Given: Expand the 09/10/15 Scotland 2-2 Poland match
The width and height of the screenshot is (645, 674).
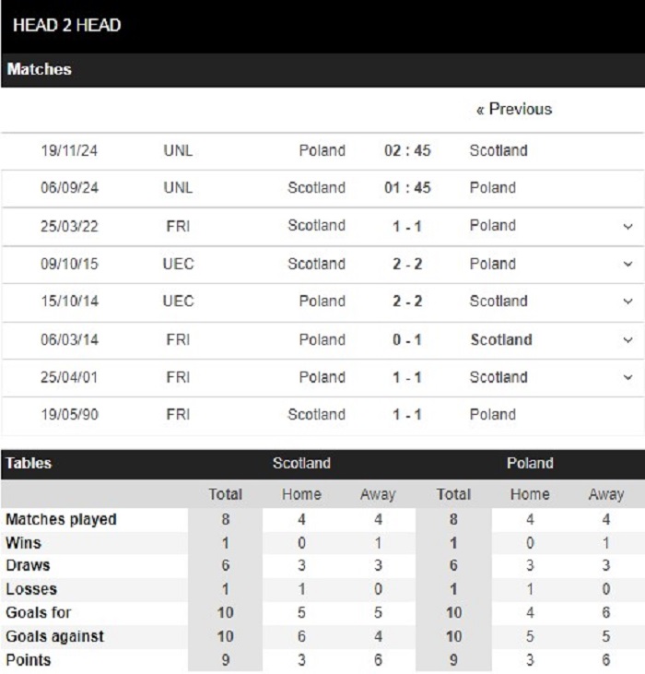Looking at the screenshot, I should click(627, 264).
